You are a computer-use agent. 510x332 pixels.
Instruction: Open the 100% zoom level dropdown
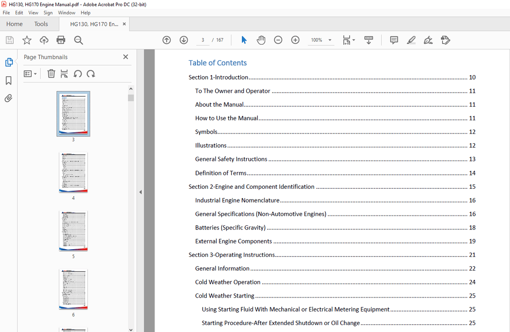330,40
